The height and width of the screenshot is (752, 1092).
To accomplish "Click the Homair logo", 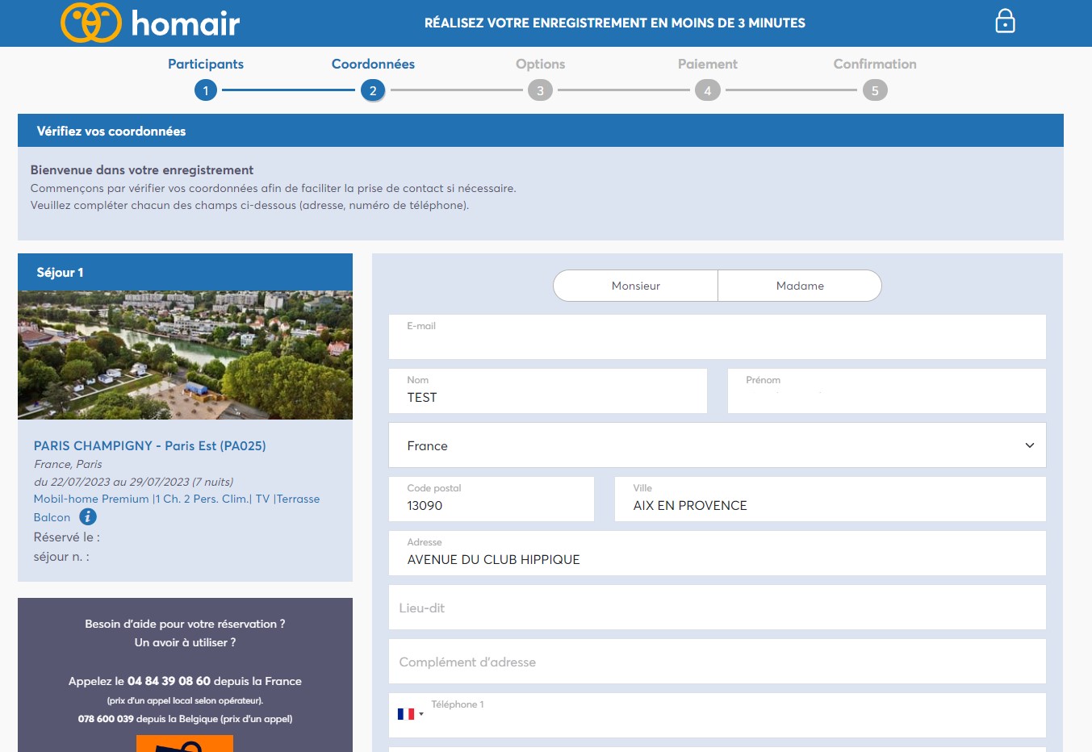I will tap(151, 23).
